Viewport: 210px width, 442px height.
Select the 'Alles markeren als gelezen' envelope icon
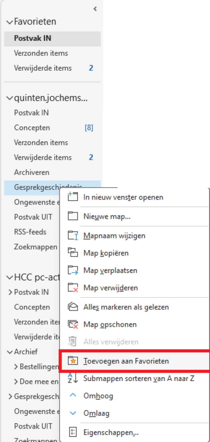pos(73,307)
